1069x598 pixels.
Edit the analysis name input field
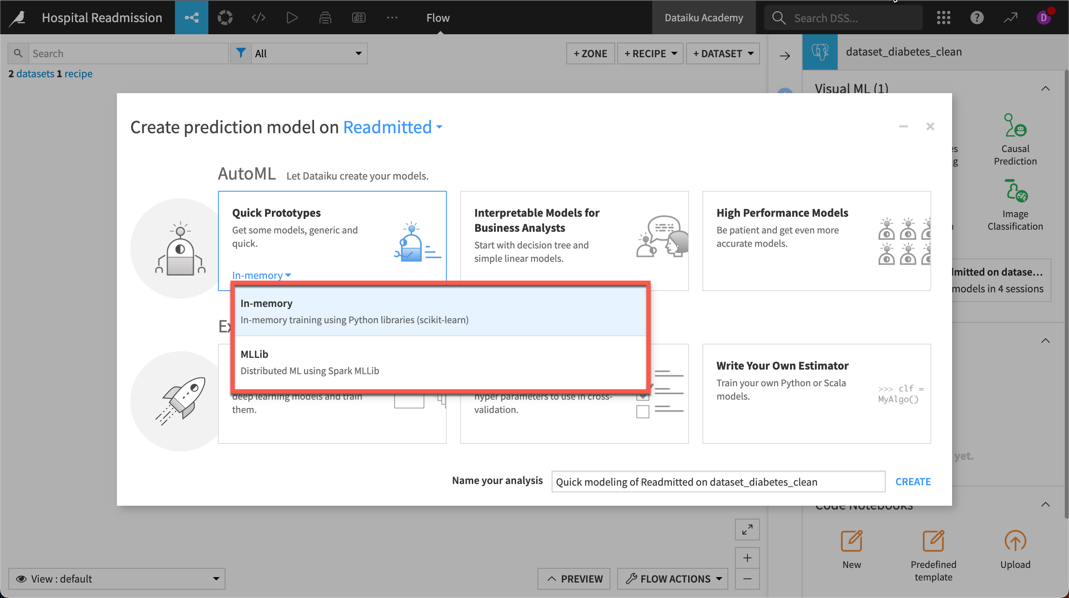click(718, 481)
